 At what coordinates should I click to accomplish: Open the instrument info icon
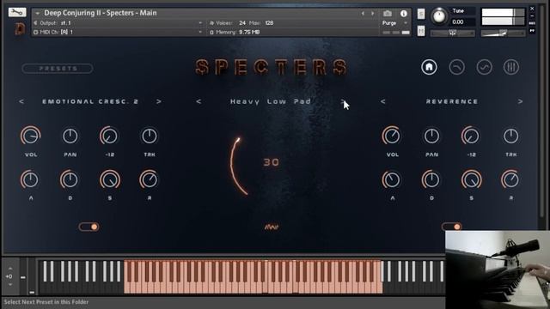pos(404,14)
